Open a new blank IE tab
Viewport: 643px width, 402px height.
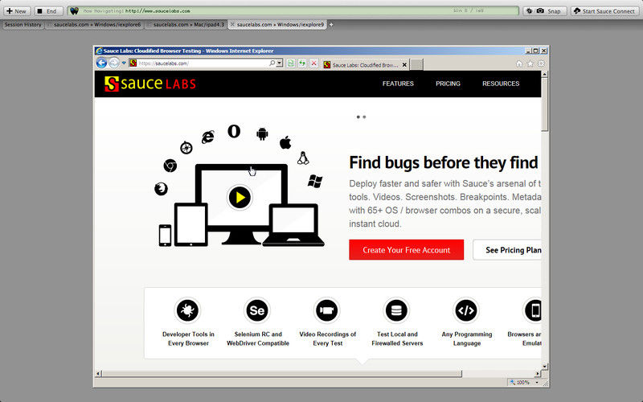(416, 65)
